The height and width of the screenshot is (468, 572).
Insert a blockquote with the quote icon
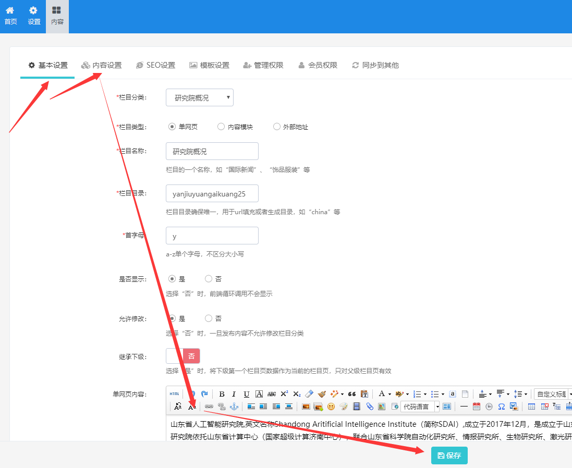click(351, 394)
